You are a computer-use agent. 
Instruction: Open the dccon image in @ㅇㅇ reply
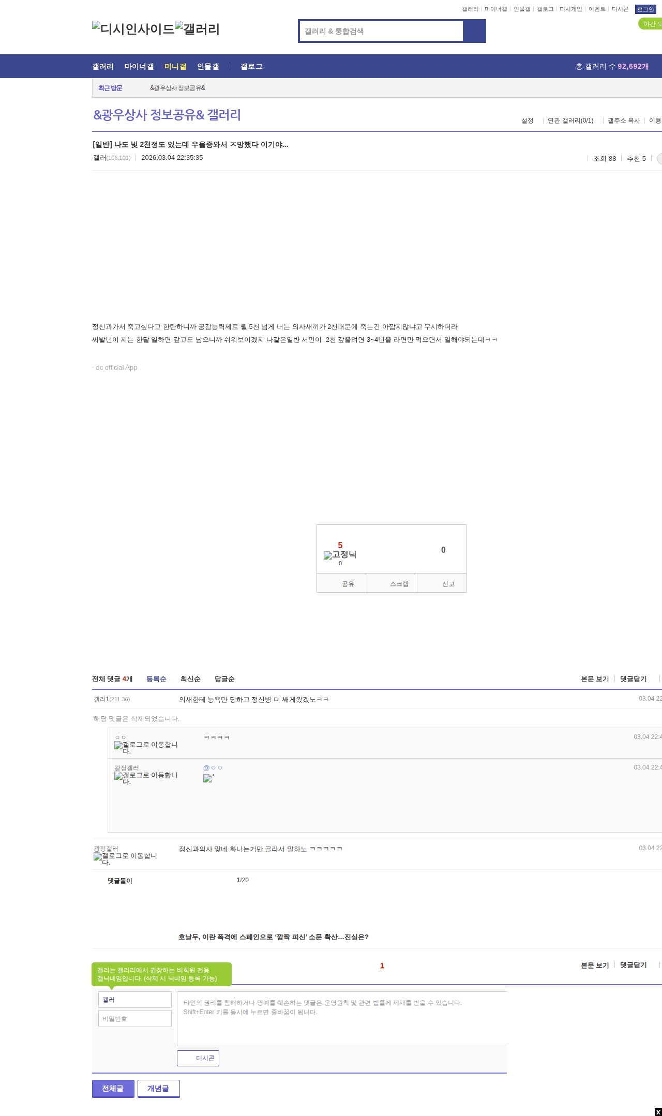209,778
